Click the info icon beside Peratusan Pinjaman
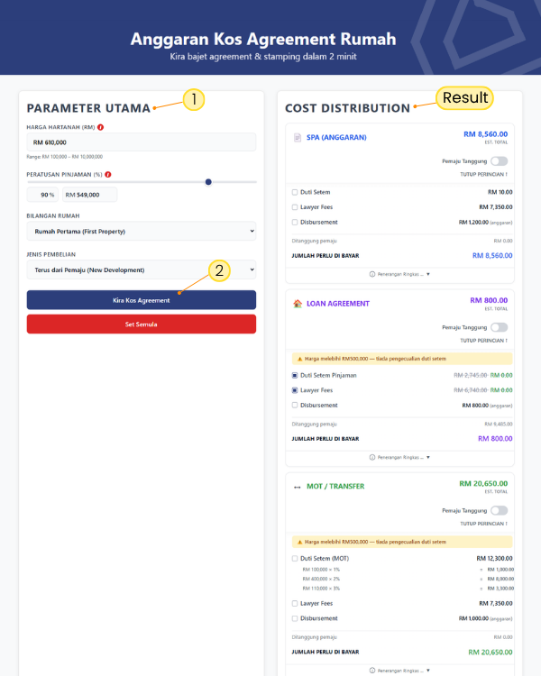 pos(107,174)
